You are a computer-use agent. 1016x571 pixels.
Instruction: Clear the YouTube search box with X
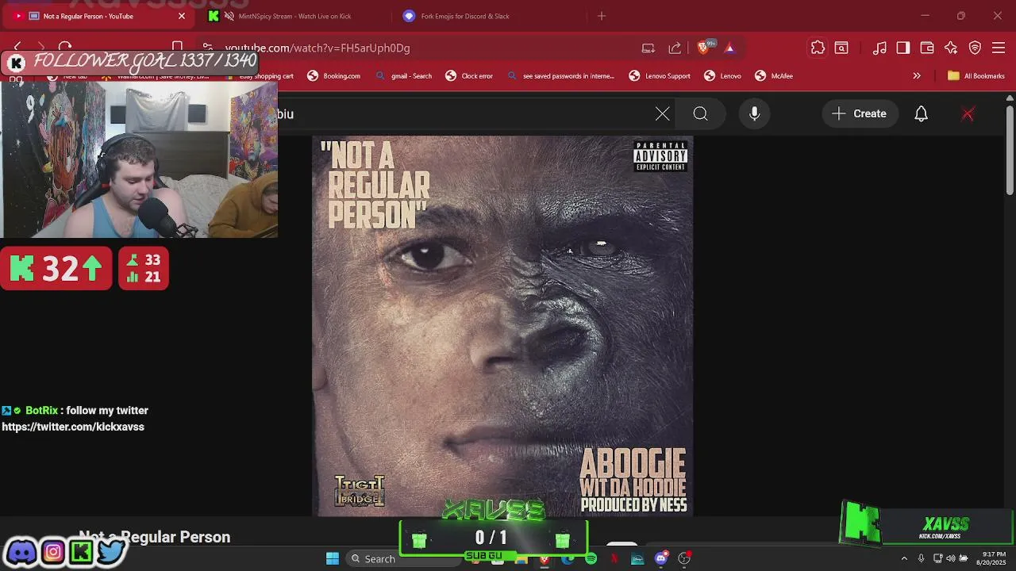point(662,113)
